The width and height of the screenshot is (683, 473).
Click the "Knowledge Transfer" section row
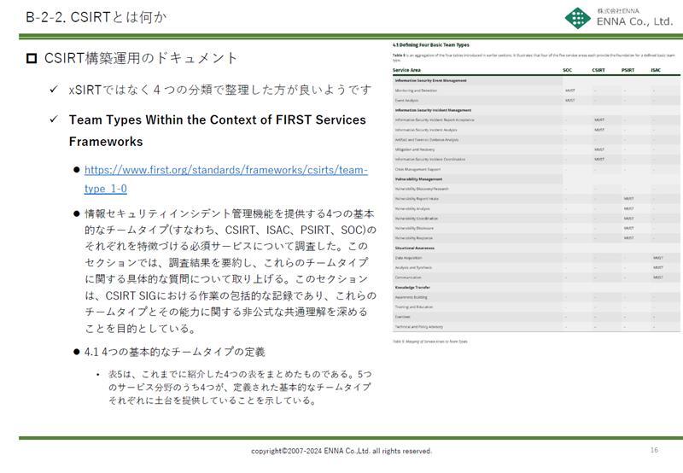pos(536,288)
